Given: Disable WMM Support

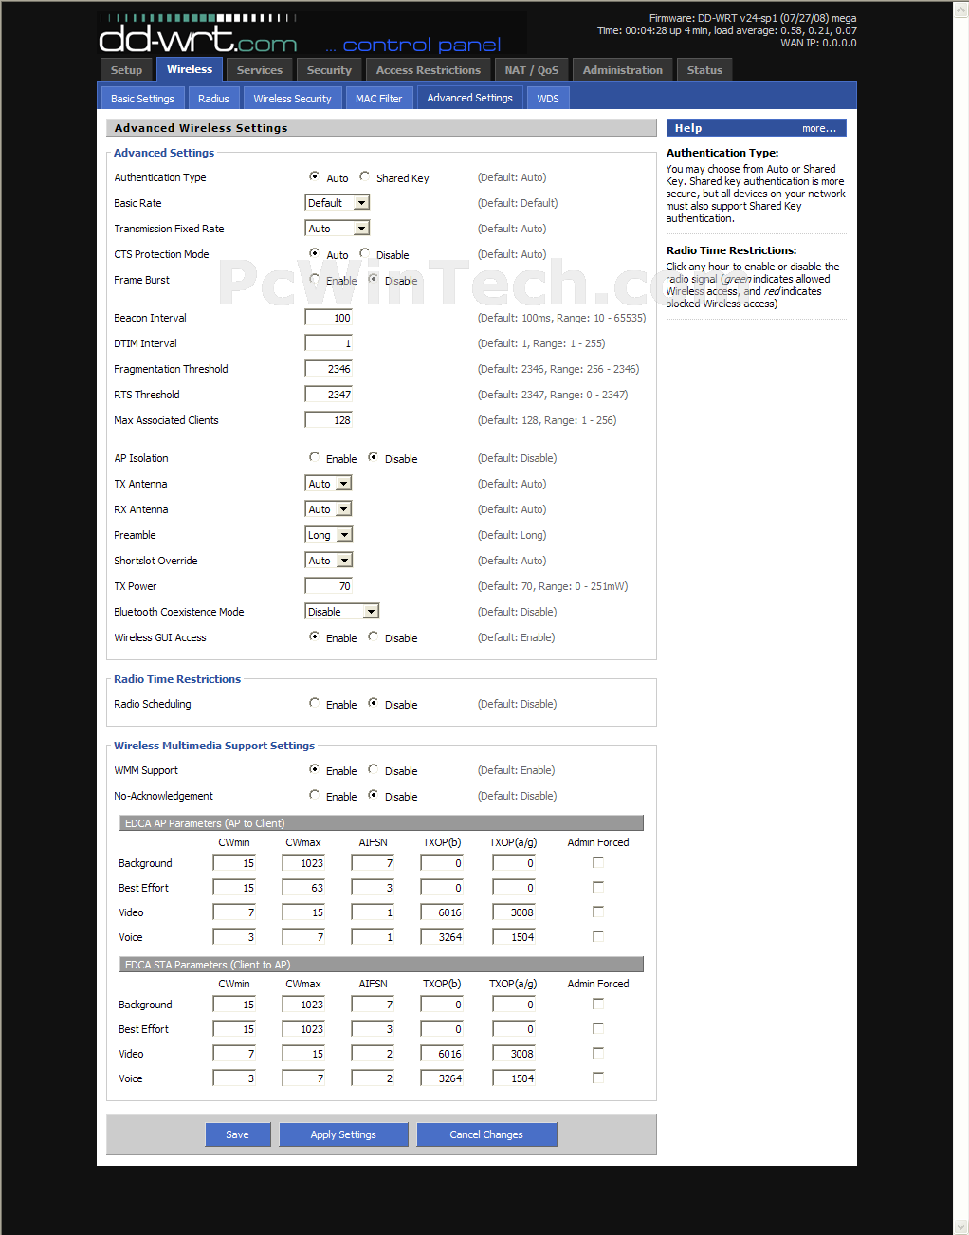Looking at the screenshot, I should click(x=374, y=769).
